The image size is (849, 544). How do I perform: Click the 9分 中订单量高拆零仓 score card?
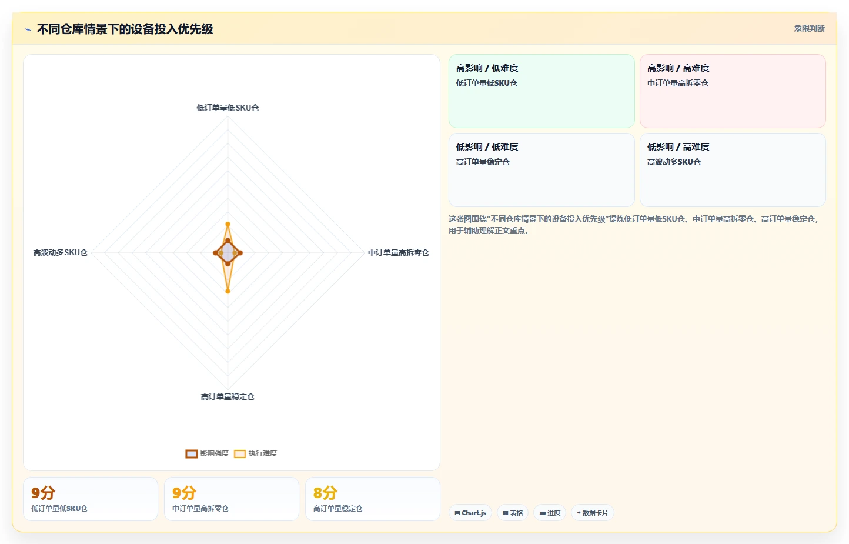pos(232,499)
